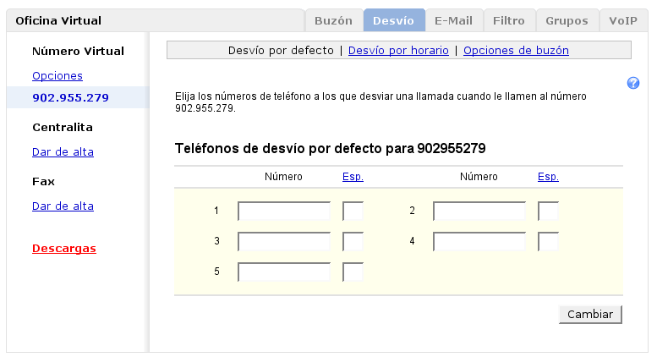Click the Número field for phone 4
Screen dimensions: 657x357
coord(479,242)
